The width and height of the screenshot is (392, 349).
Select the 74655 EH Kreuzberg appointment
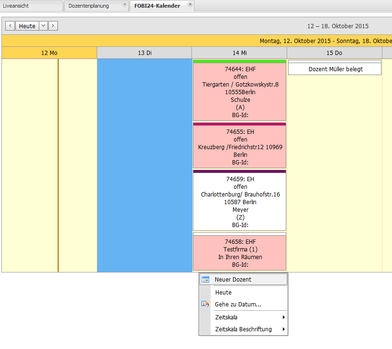(x=239, y=146)
